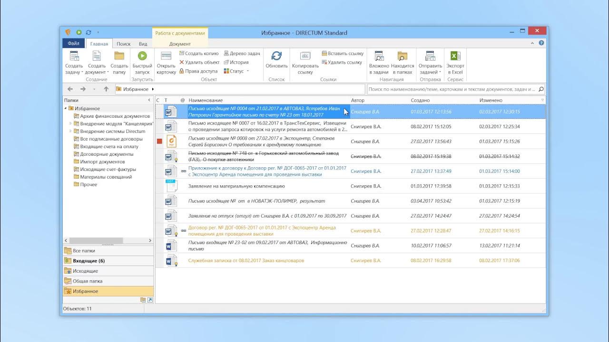Switch to the Главная ribbon tab
The height and width of the screenshot is (342, 609).
point(99,44)
